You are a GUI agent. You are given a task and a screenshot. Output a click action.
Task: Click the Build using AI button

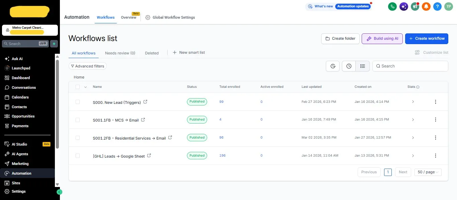(x=382, y=39)
